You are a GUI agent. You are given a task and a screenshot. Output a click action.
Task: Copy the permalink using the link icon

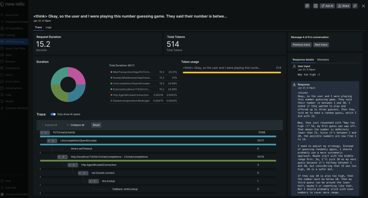pos(355,6)
